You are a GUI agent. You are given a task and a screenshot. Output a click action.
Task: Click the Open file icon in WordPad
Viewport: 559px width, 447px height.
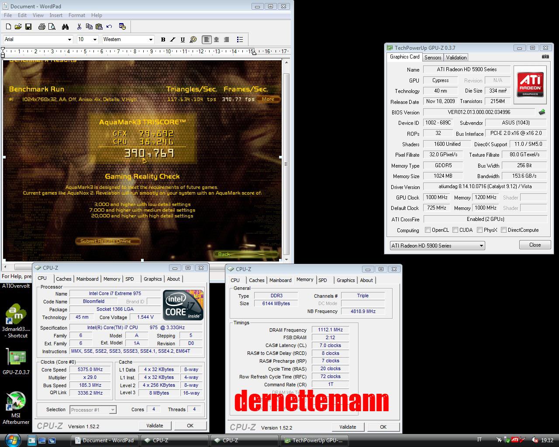click(x=18, y=27)
